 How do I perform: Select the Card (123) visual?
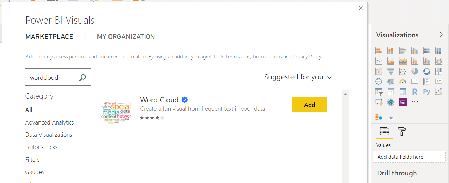click(415, 81)
